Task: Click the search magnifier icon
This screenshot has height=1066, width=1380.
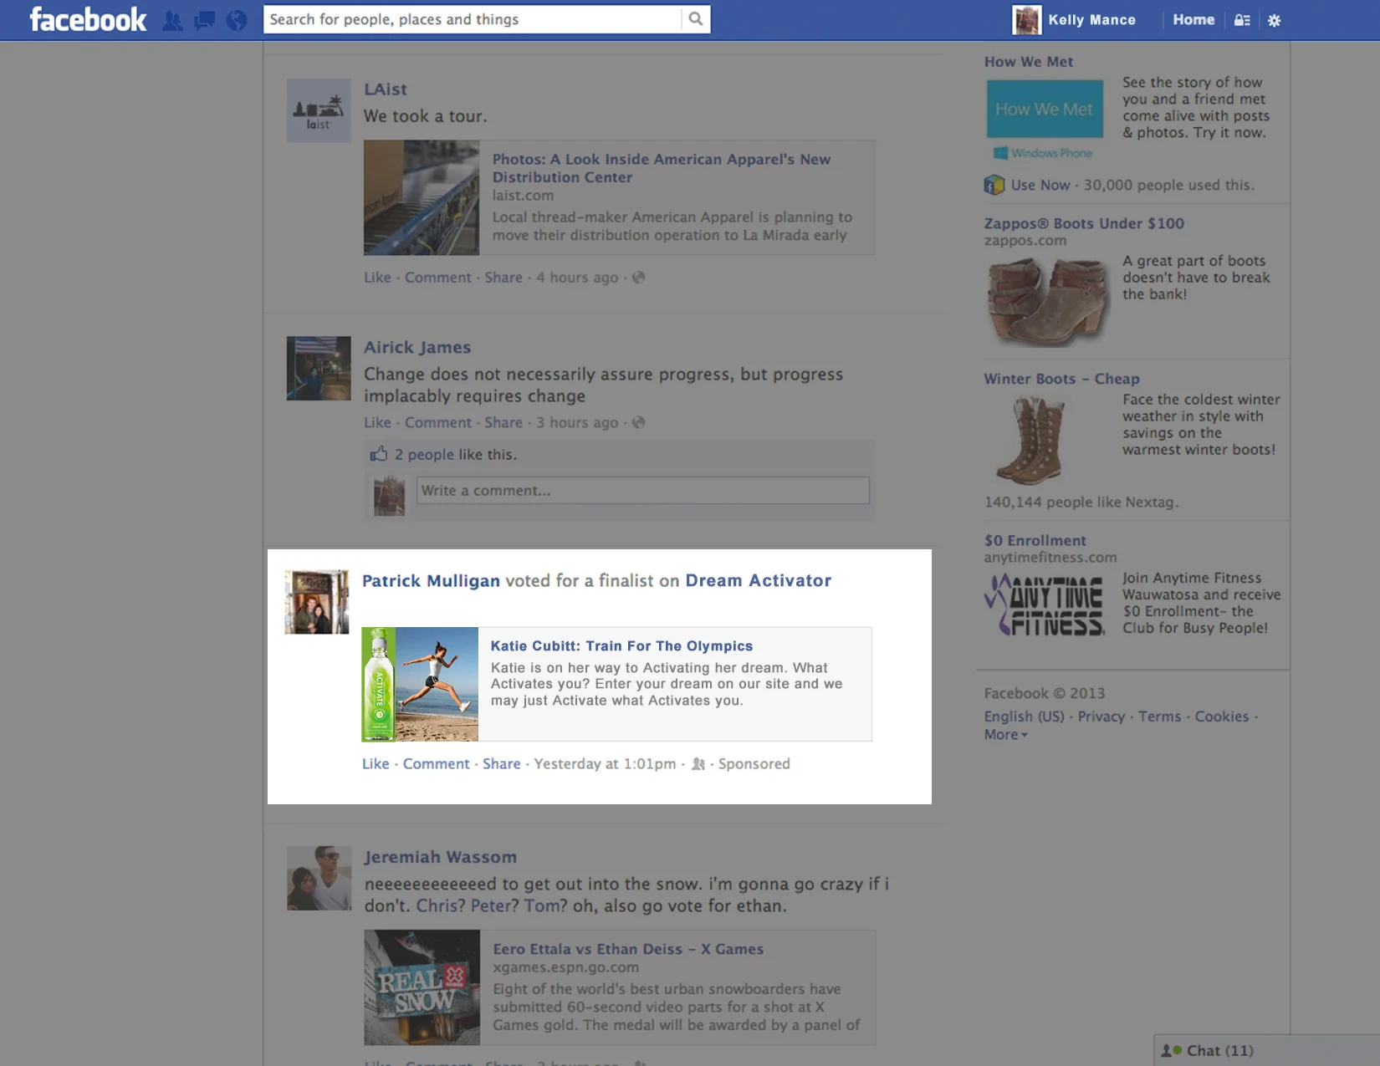Action: (x=695, y=18)
